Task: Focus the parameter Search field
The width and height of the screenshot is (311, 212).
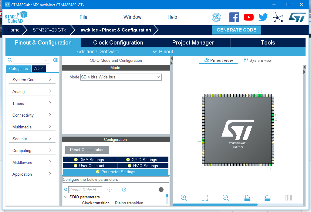Action: 85,190
